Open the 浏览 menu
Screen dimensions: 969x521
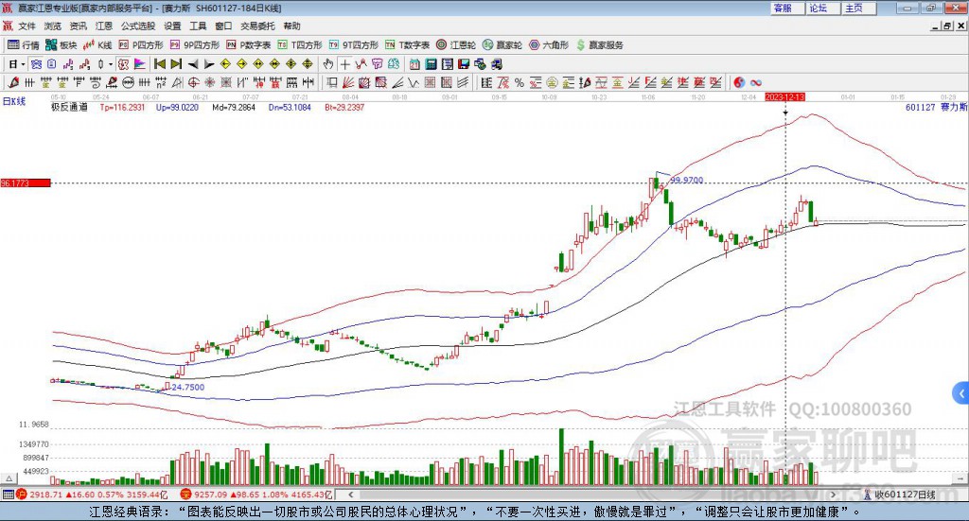(53, 26)
